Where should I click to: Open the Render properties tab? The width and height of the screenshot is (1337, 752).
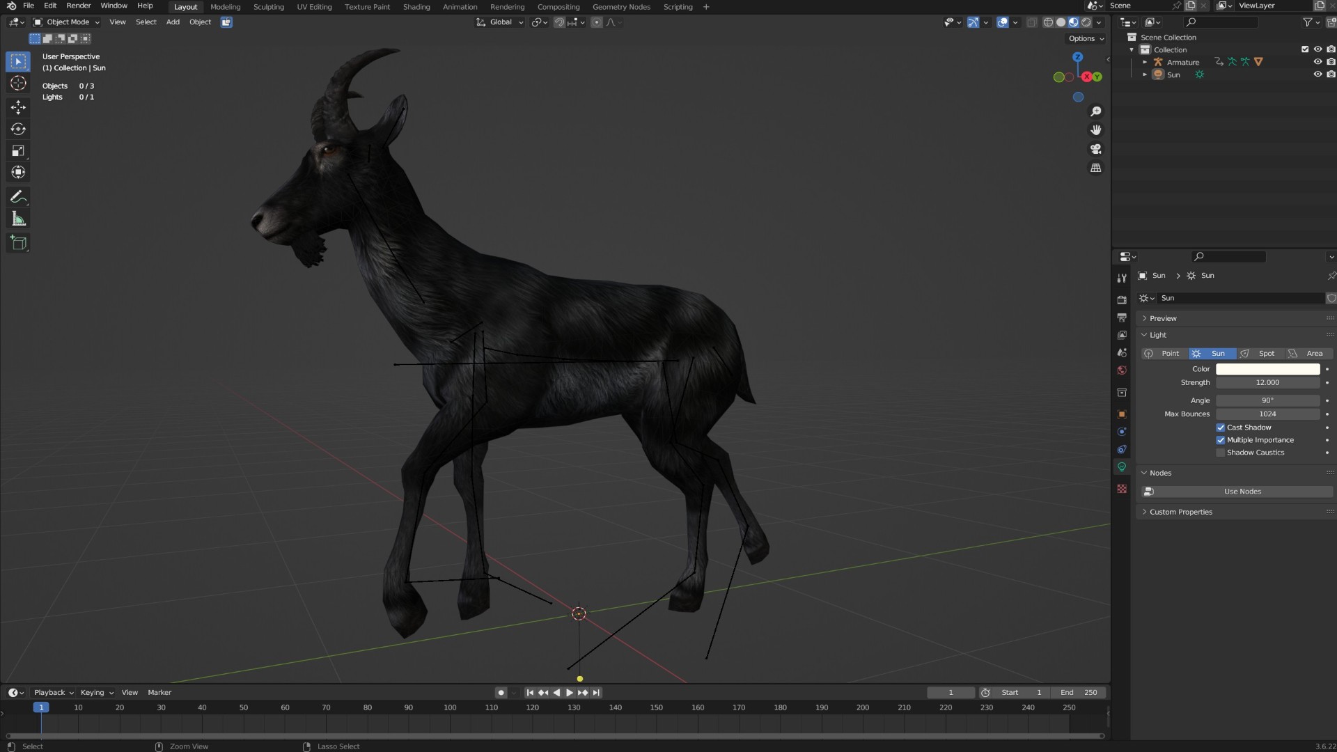coord(1121,299)
